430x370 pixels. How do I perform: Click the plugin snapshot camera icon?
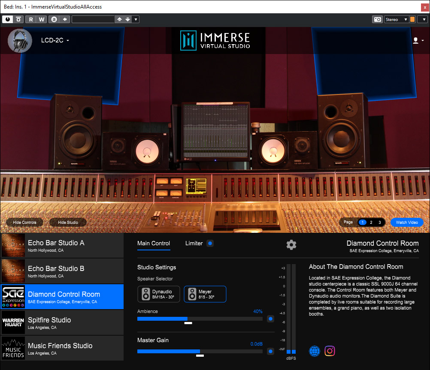pos(377,19)
